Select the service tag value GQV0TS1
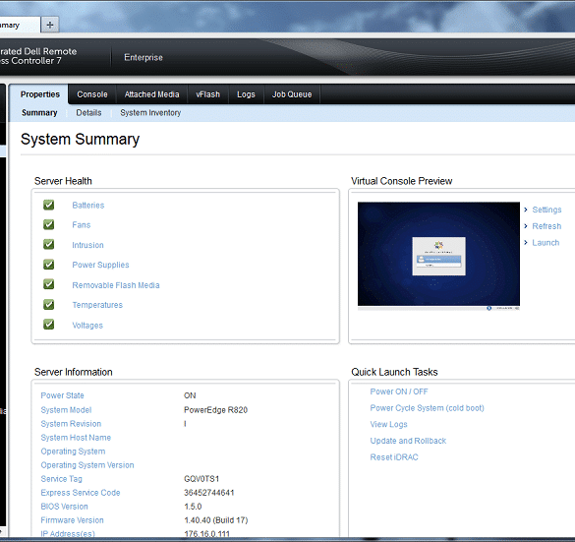 click(x=201, y=479)
